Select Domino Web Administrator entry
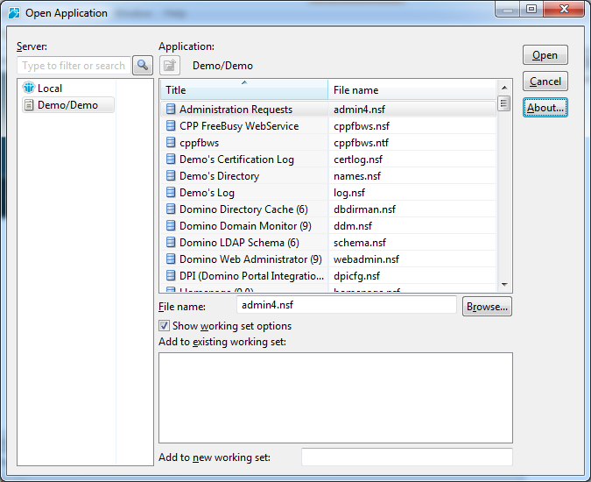Image resolution: width=591 pixels, height=482 pixels. (x=250, y=259)
